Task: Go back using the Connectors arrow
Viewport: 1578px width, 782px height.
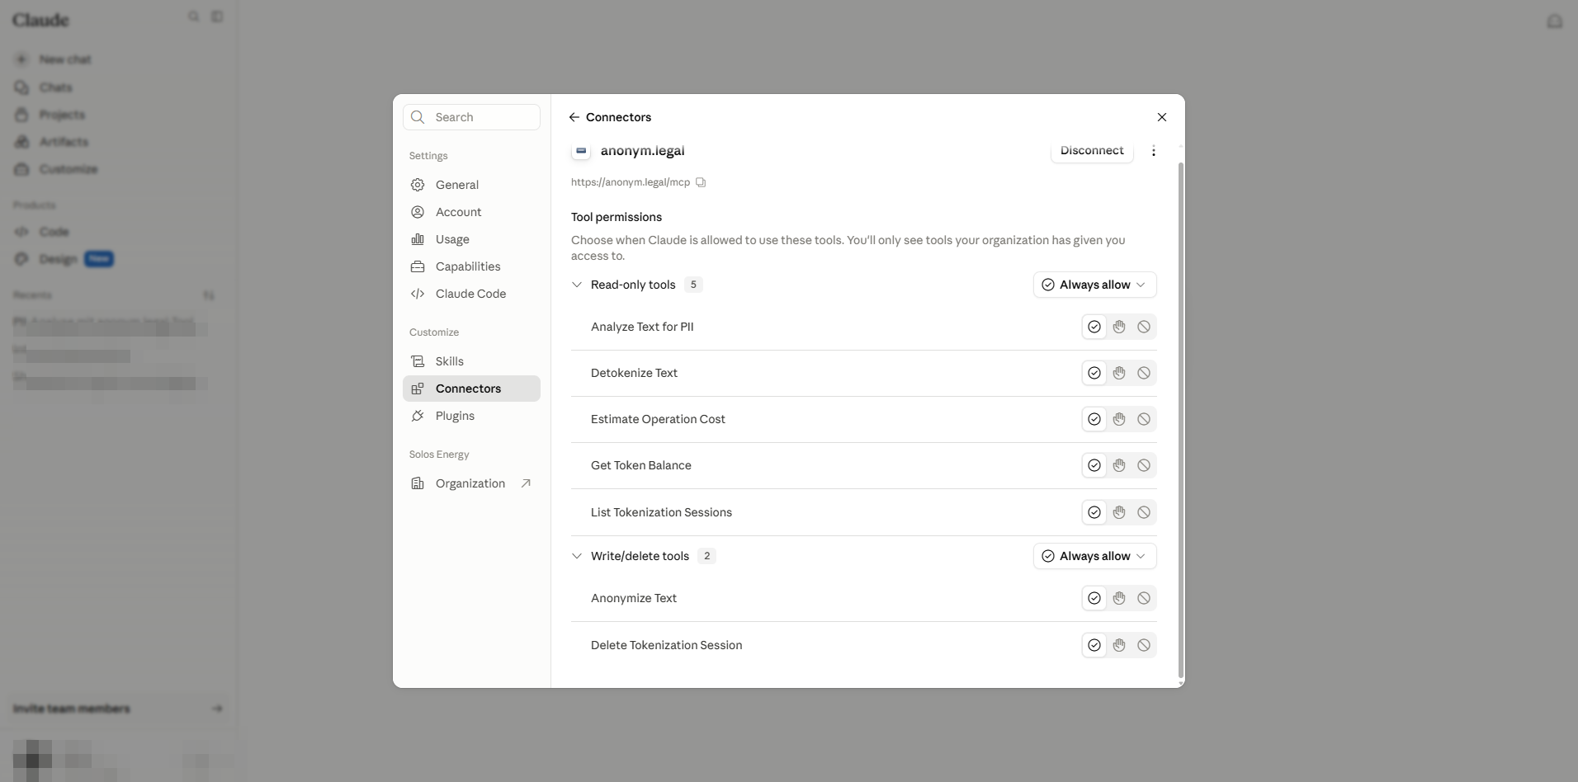Action: coord(574,117)
